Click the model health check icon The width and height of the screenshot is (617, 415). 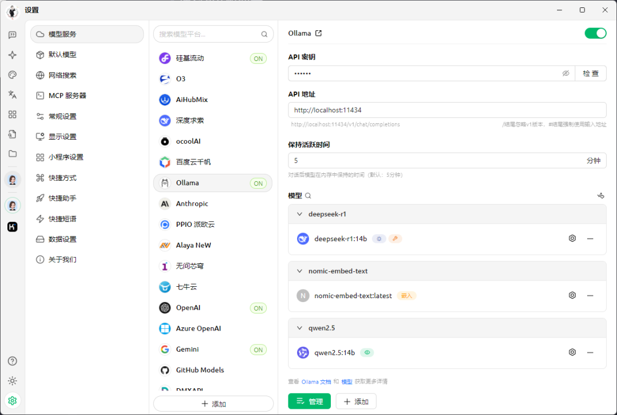pyautogui.click(x=600, y=196)
